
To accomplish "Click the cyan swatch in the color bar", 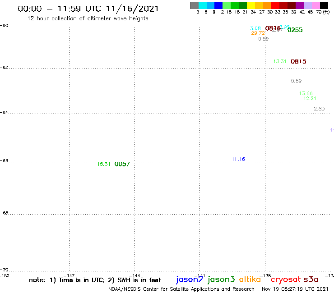I will click(x=203, y=5).
